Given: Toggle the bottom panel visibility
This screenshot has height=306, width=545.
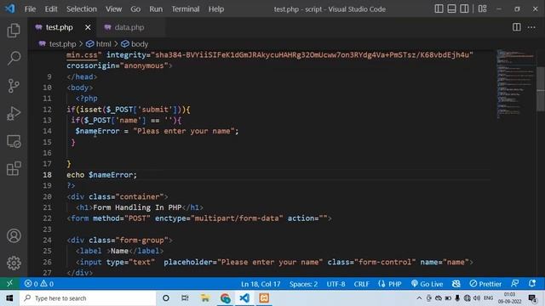Looking at the screenshot, I should point(451,9).
